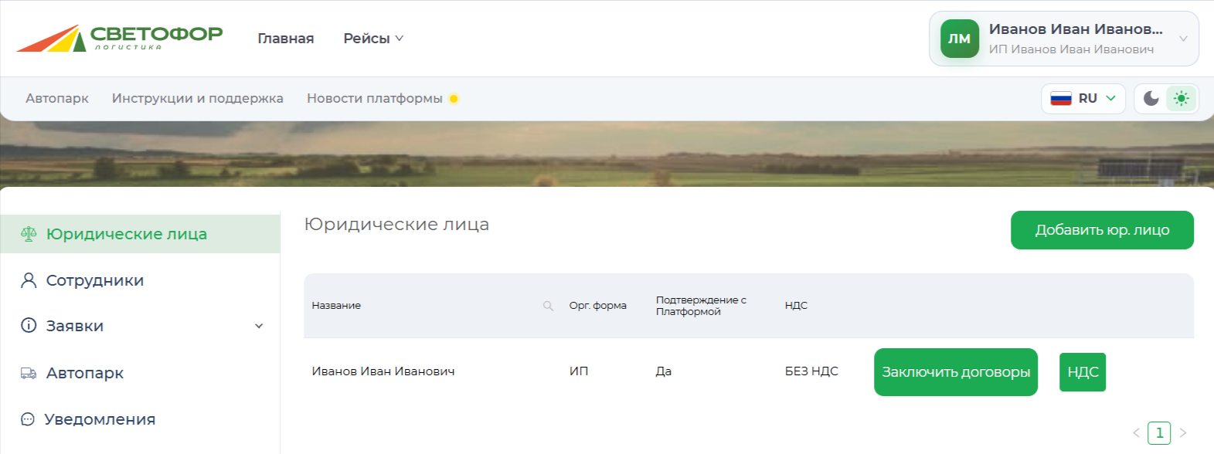Click the search icon in Название column

tap(548, 306)
